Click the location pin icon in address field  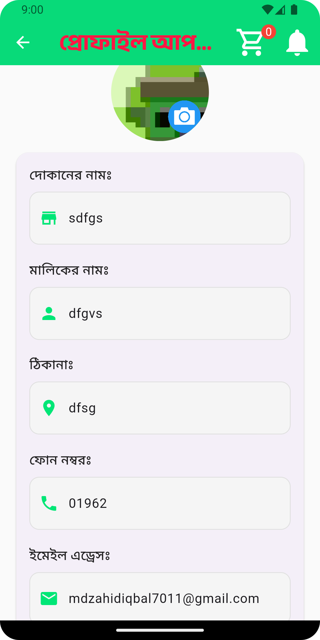coord(49,408)
